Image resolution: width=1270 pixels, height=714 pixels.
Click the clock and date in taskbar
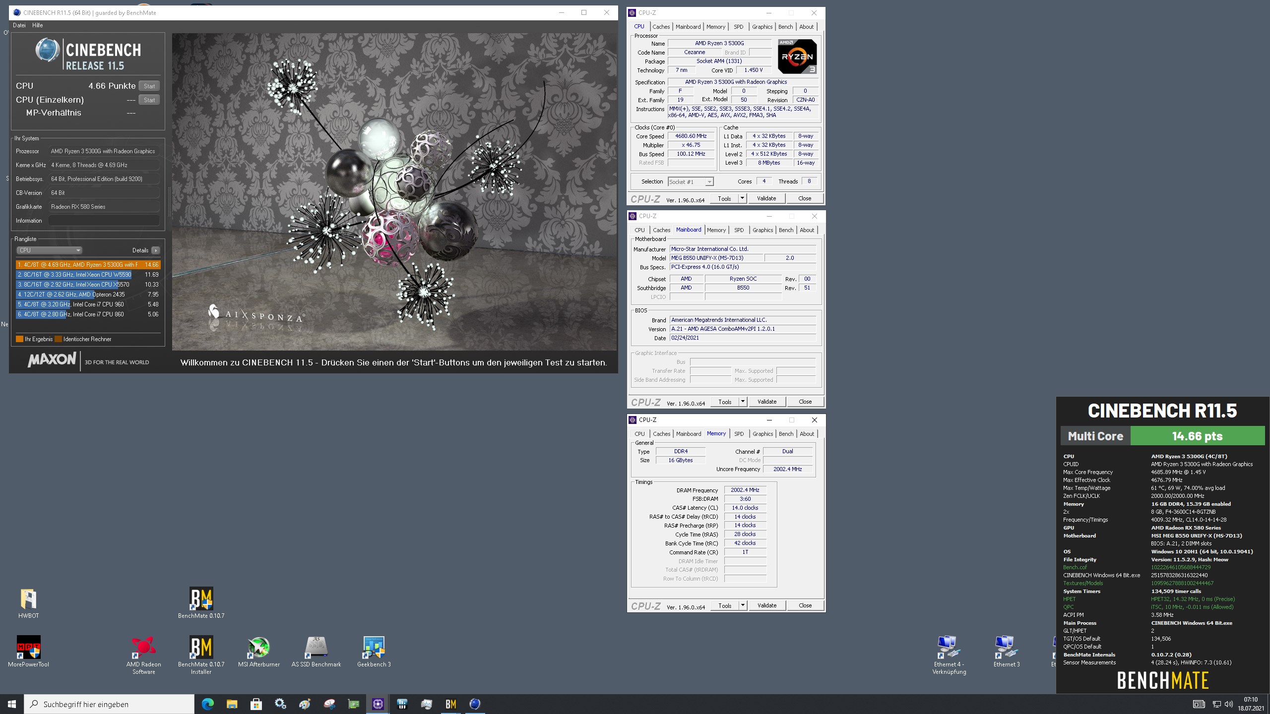pos(1251,704)
